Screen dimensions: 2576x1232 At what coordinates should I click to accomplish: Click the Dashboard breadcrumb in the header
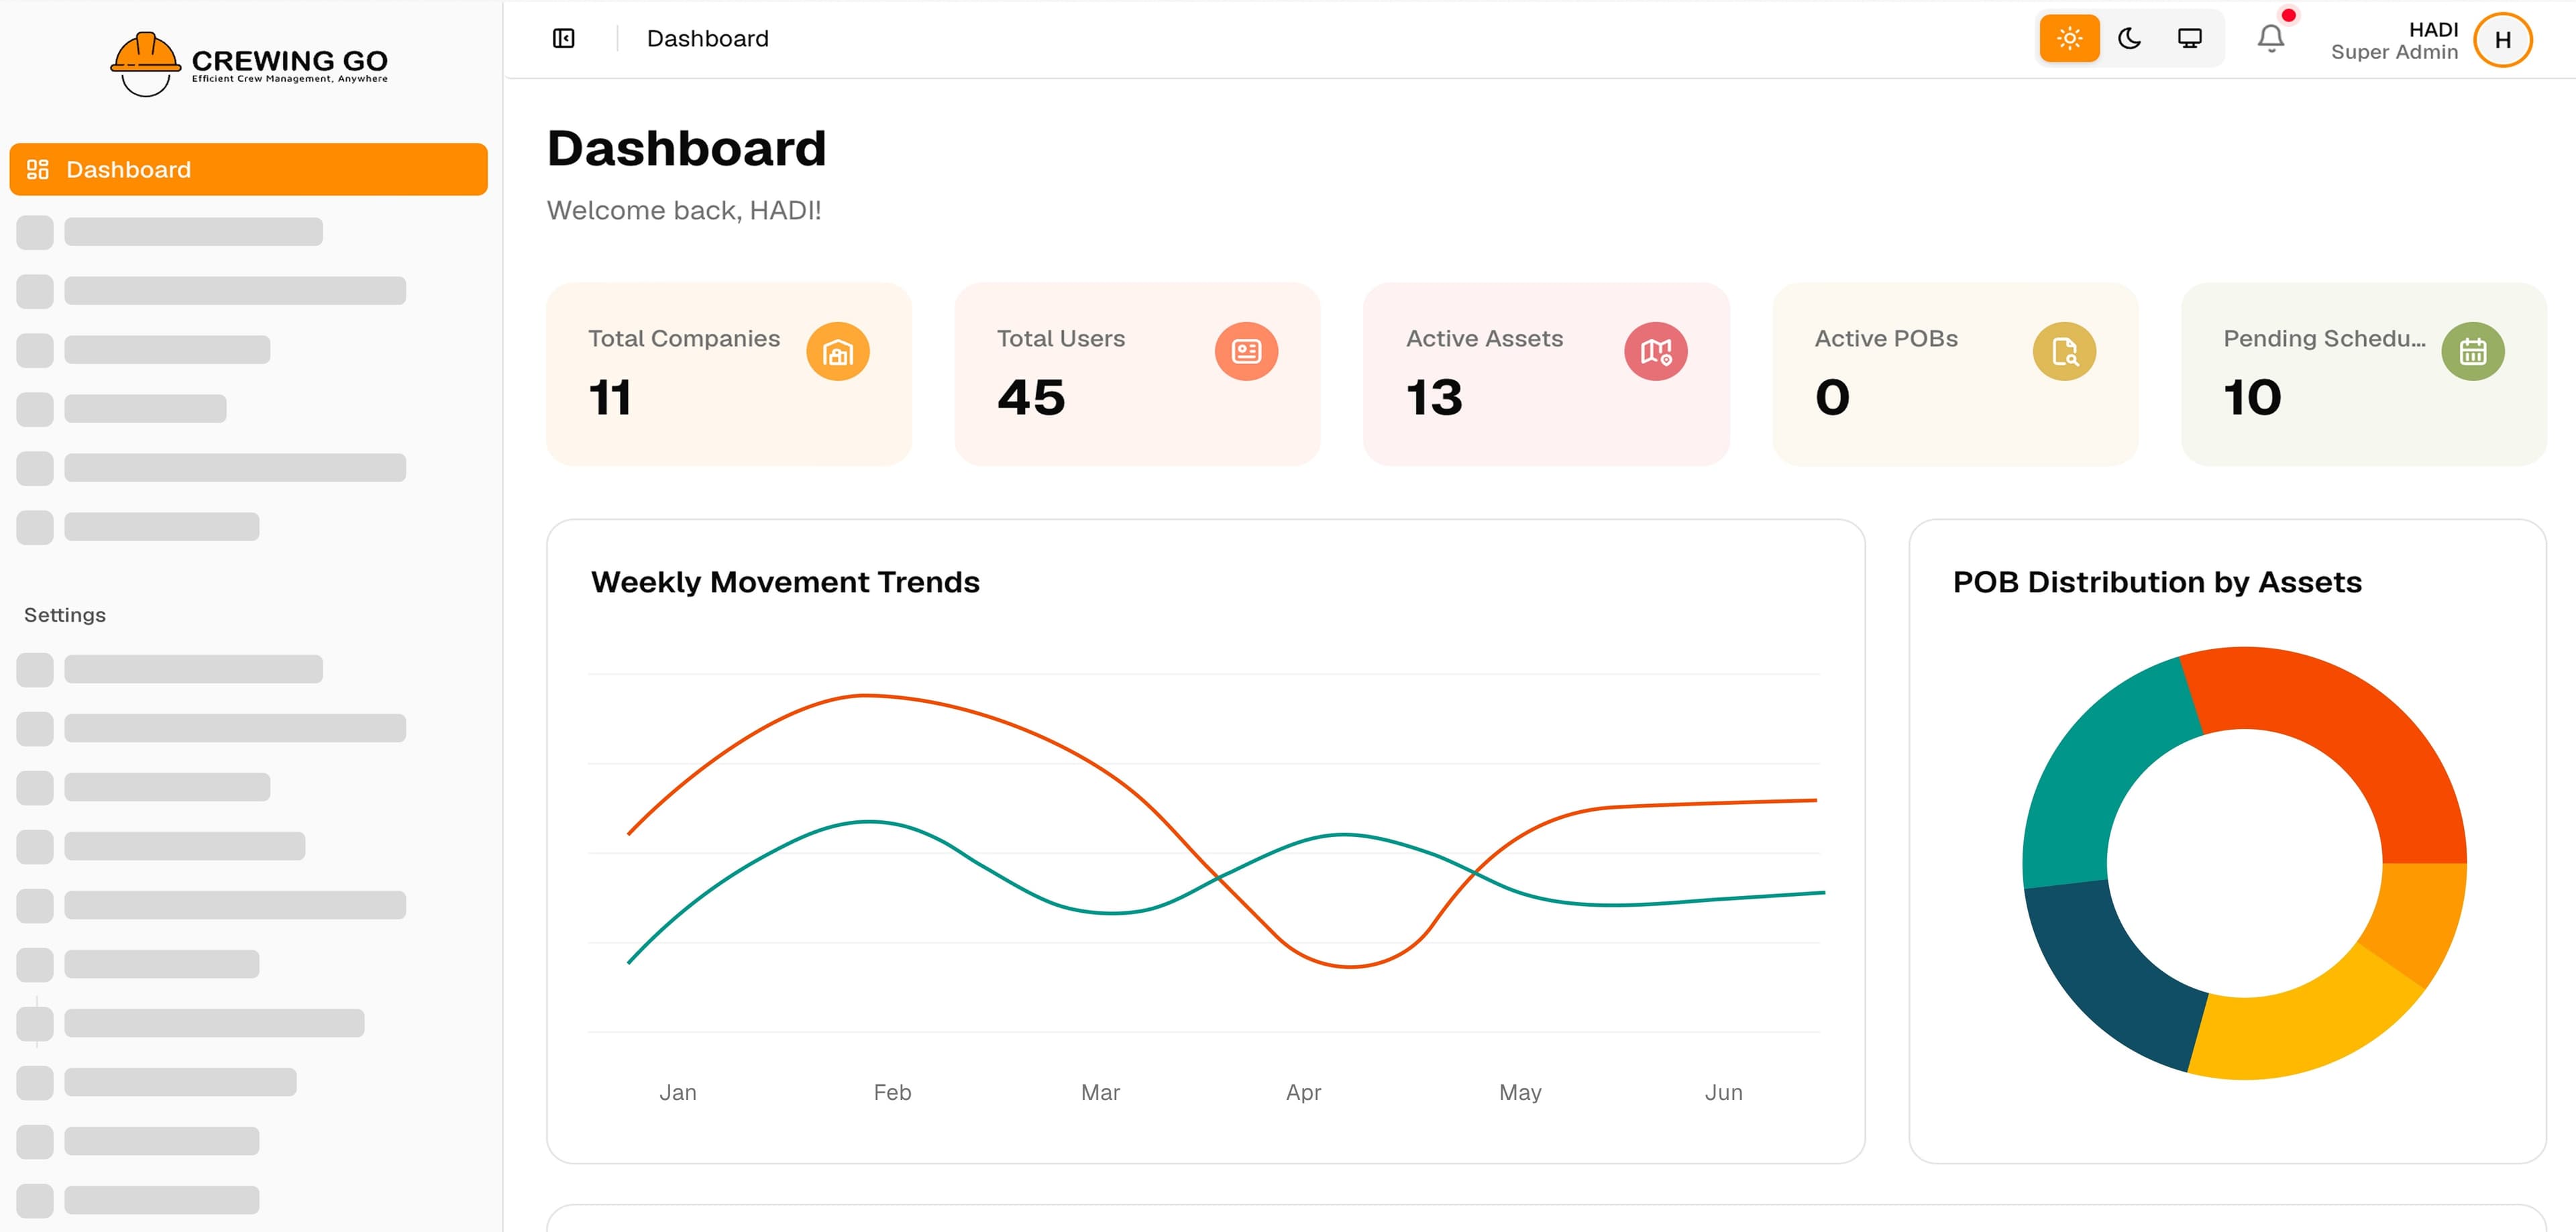(x=708, y=38)
